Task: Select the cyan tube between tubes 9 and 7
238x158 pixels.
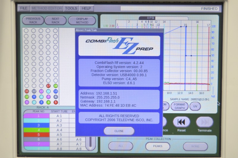Action: 41,97
